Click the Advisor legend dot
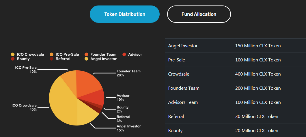 pyautogui.click(x=124, y=55)
